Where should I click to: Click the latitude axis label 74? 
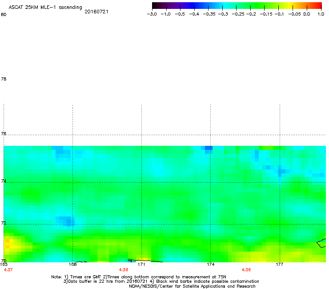[4, 181]
